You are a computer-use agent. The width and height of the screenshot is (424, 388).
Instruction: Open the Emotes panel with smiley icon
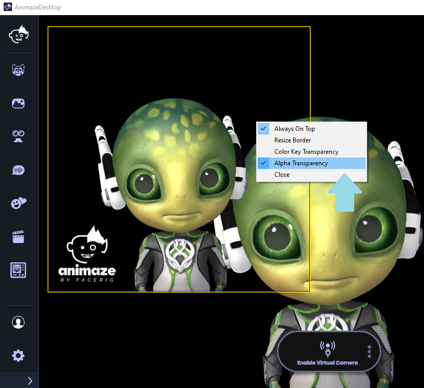pyautogui.click(x=18, y=203)
